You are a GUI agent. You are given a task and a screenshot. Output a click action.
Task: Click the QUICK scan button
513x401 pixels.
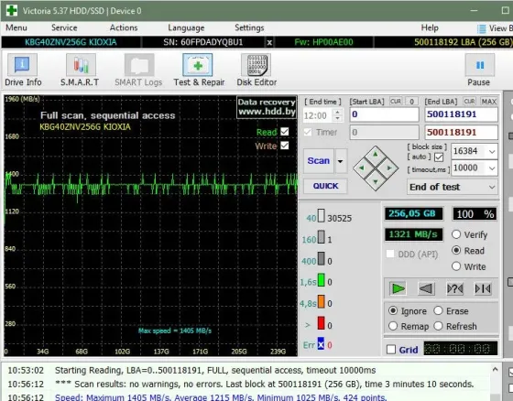(x=325, y=186)
